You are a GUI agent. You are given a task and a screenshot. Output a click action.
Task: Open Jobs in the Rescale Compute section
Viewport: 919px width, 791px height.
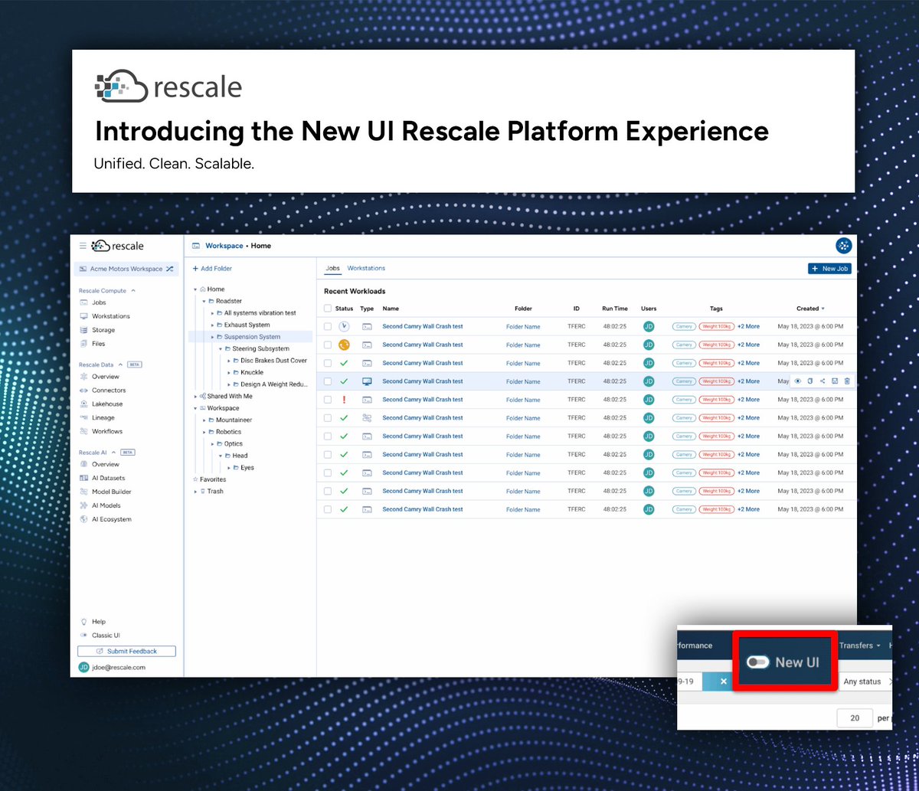(x=97, y=302)
